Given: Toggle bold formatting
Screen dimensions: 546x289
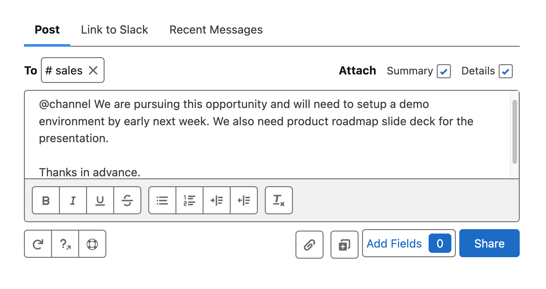Looking at the screenshot, I should click(x=46, y=201).
